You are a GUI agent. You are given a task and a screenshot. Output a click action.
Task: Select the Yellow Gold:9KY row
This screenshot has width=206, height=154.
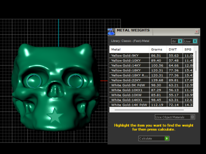tap(151, 56)
